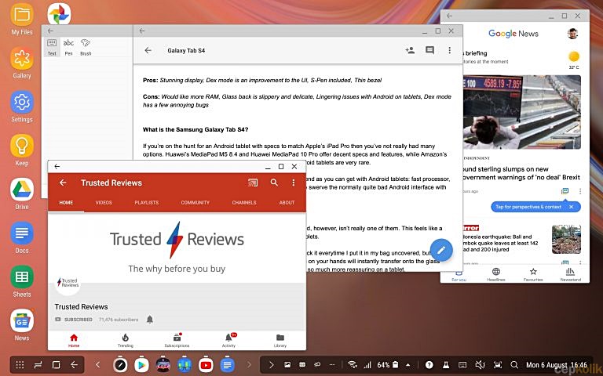Screen dimensions: 603x376
Task: Open the apps grid in the taskbar
Action: coord(20,365)
